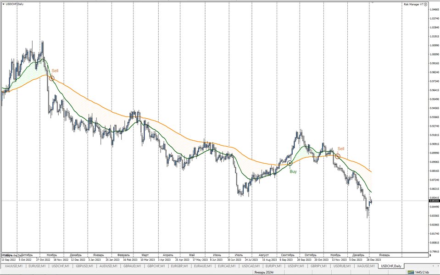440x275 pixels.
Task: Switch to the GBPJPY,M1 chart tab
Action: click(x=319, y=266)
